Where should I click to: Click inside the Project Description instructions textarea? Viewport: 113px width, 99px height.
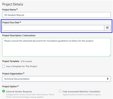point(56,47)
